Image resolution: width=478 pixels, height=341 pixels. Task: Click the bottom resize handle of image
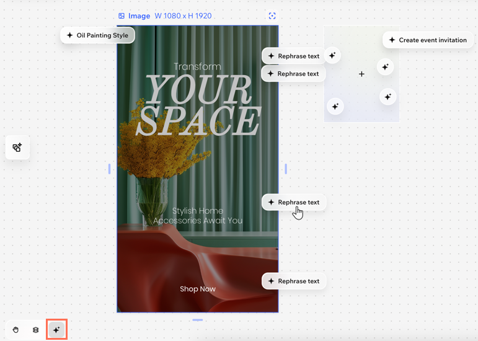tap(198, 320)
